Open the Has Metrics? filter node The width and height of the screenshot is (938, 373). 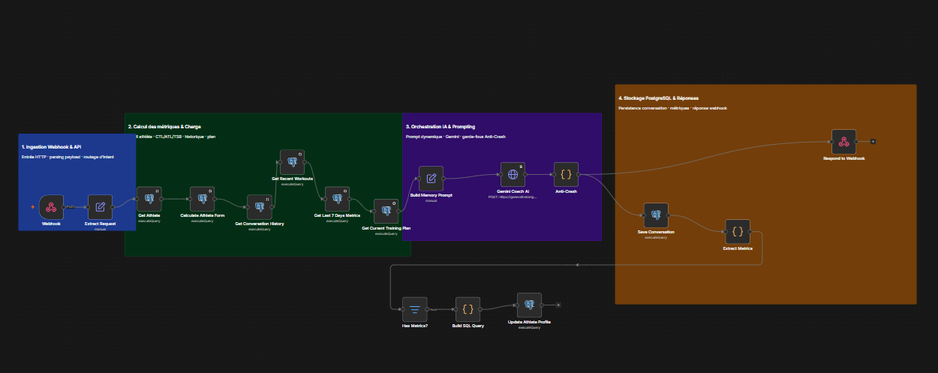click(x=414, y=308)
